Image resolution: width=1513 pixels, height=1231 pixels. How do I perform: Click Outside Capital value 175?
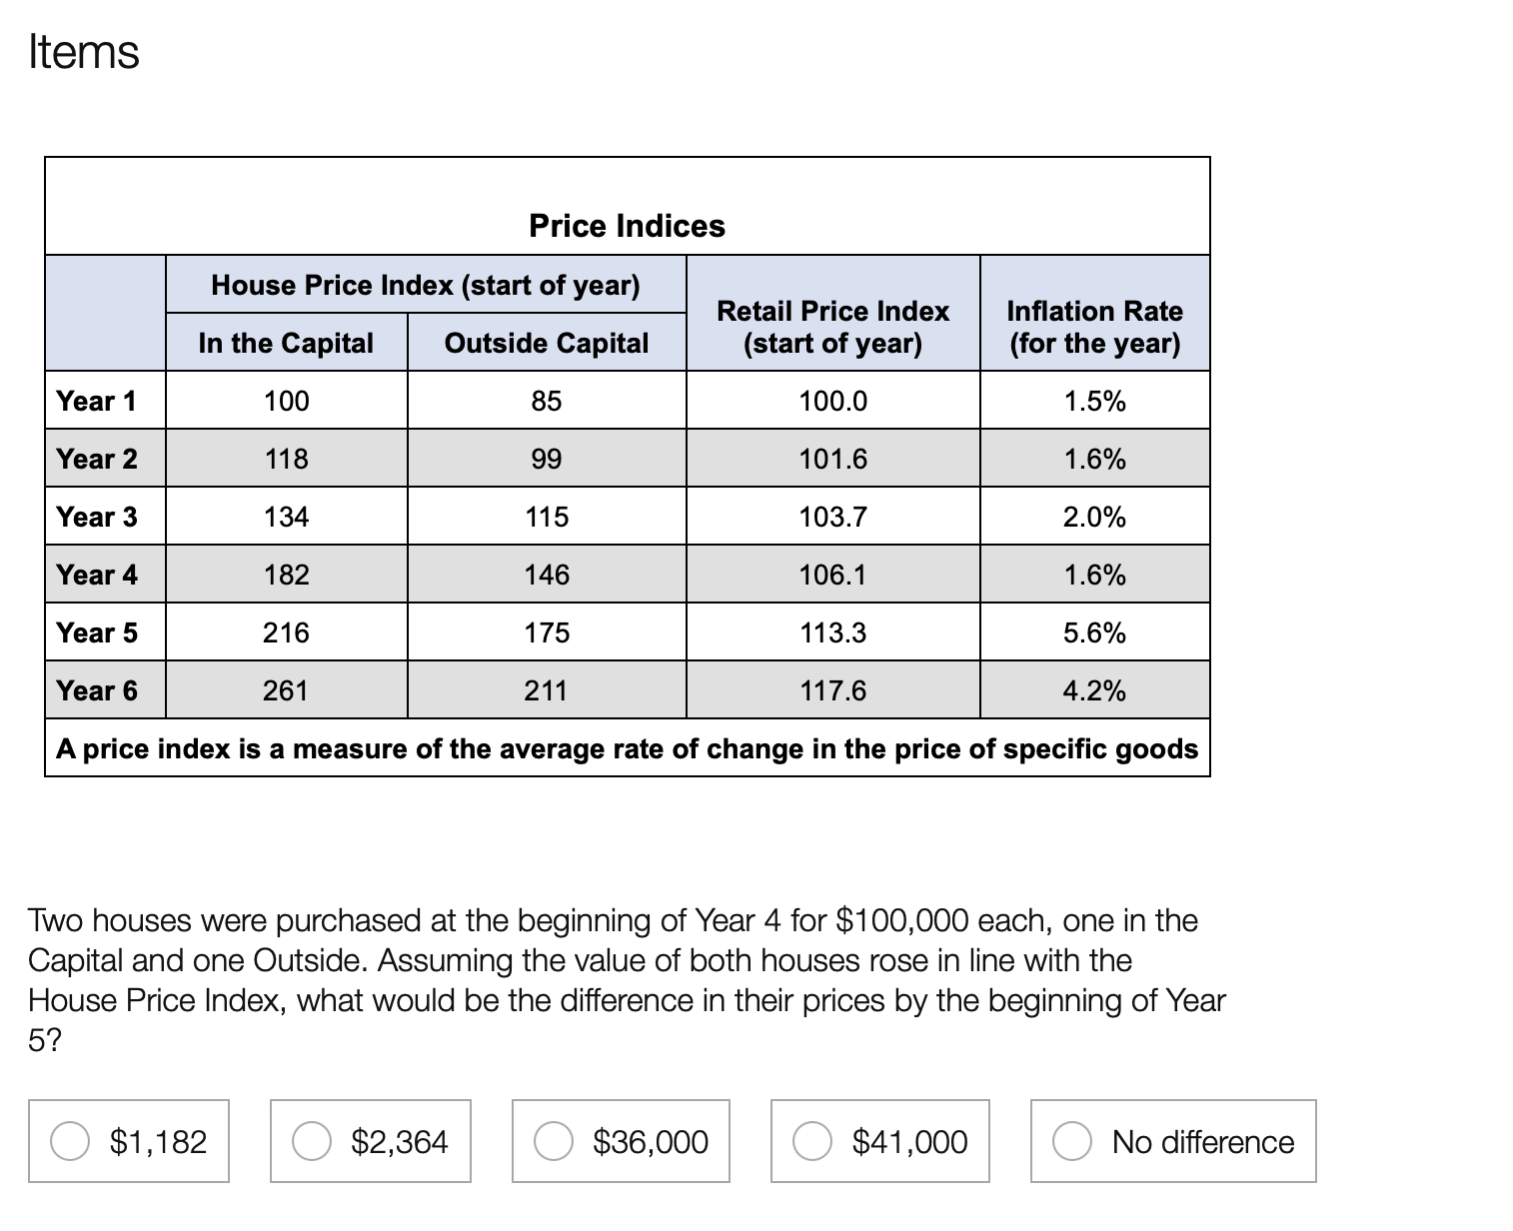547,632
